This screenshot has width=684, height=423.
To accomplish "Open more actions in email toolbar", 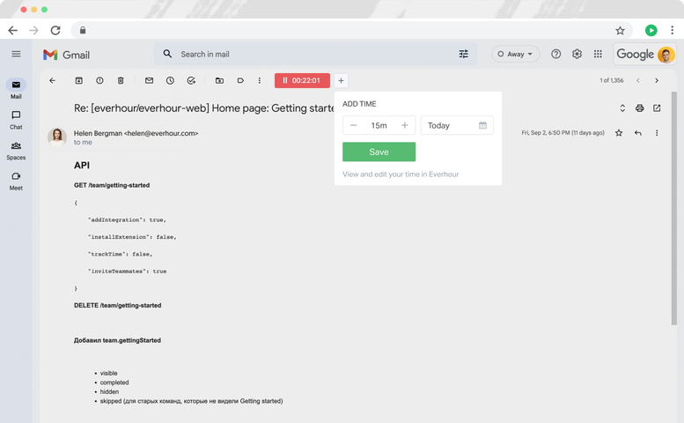I will click(260, 80).
